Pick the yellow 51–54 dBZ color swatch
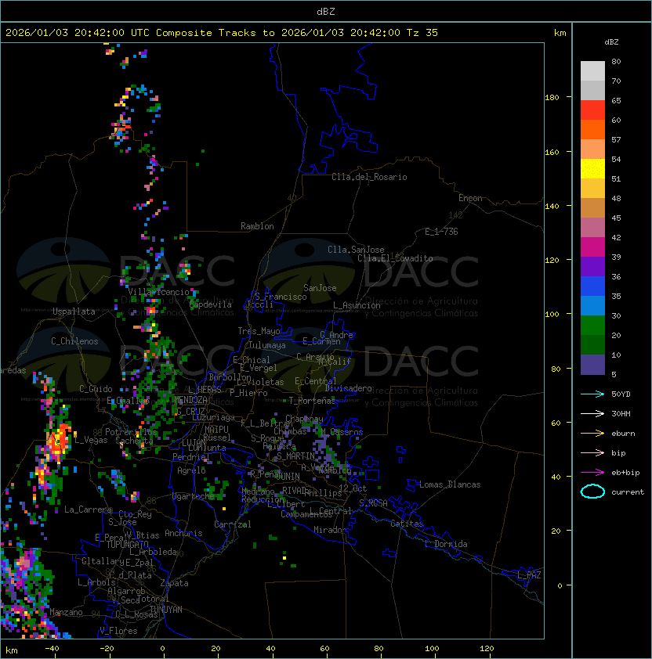Viewport: 652px width, 659px height. 592,169
